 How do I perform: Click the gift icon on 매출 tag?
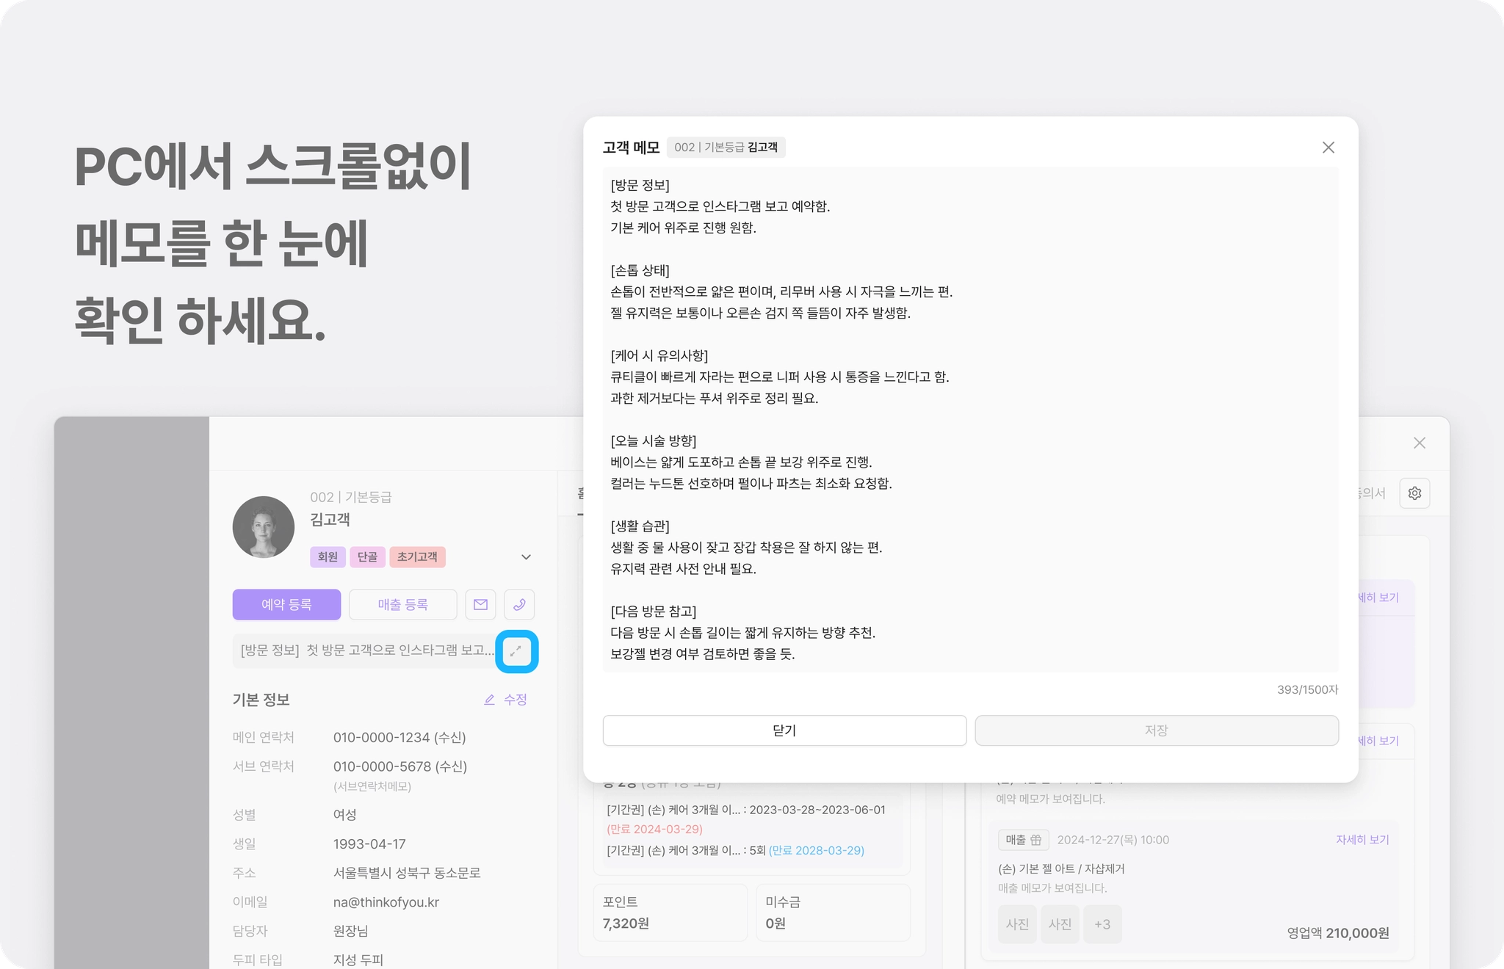click(x=1035, y=840)
